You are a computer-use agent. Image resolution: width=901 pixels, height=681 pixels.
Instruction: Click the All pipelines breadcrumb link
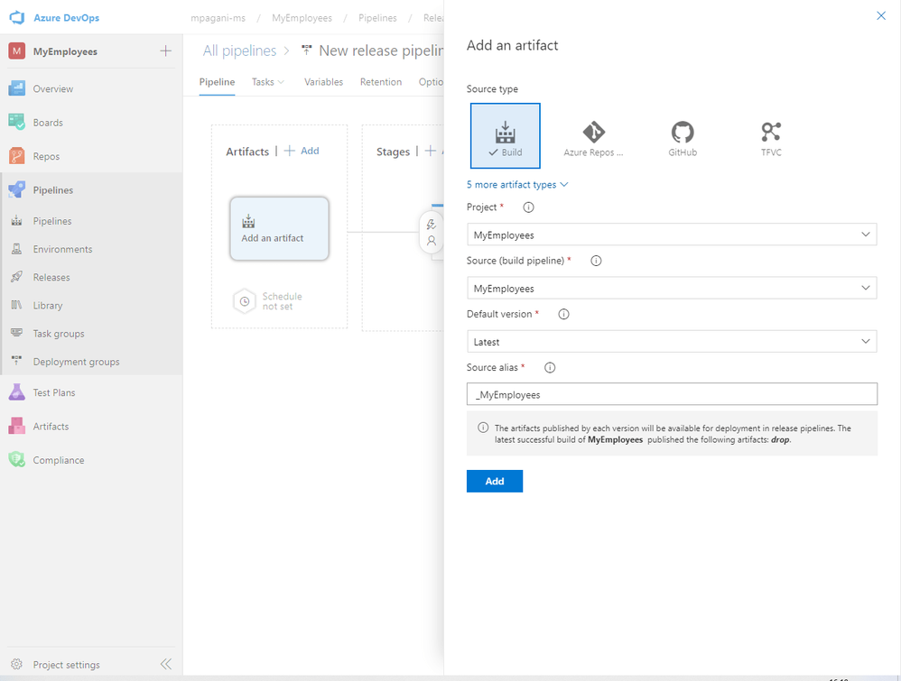tap(239, 51)
